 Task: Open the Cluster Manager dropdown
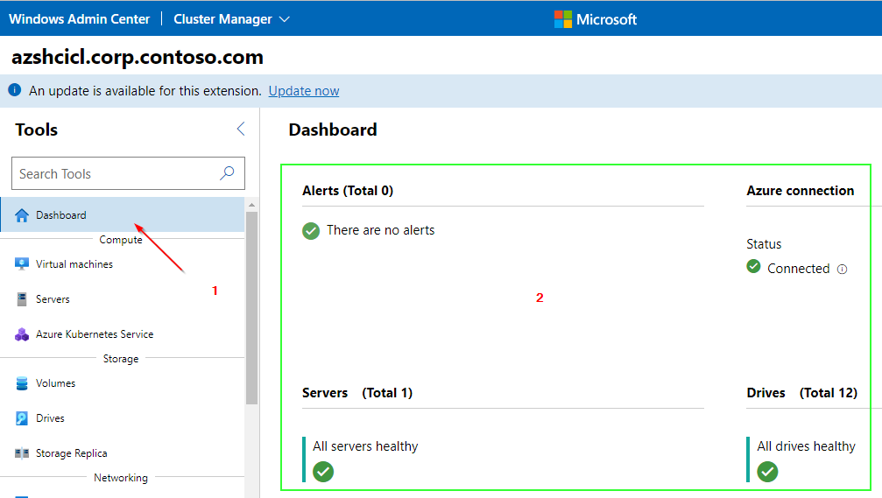(x=231, y=19)
